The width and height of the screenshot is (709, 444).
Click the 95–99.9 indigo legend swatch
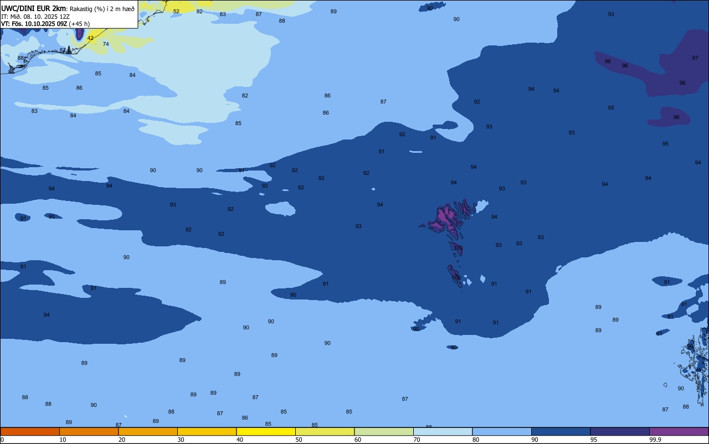click(x=620, y=431)
